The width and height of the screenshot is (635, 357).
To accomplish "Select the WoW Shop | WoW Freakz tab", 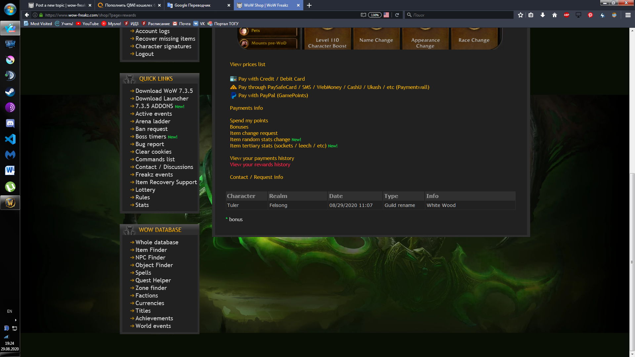I will [268, 5].
